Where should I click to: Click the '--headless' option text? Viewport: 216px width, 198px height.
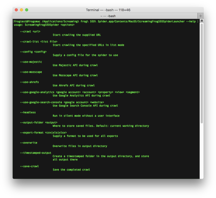point(28,112)
